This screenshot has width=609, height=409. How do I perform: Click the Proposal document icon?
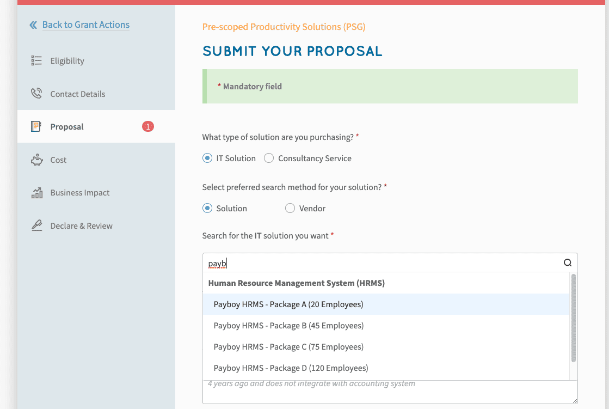pyautogui.click(x=36, y=126)
